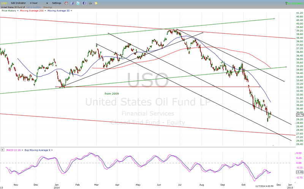The image size is (304, 189).
Task: Select upper green trendline right endpoint handle
Action: pos(274,19)
